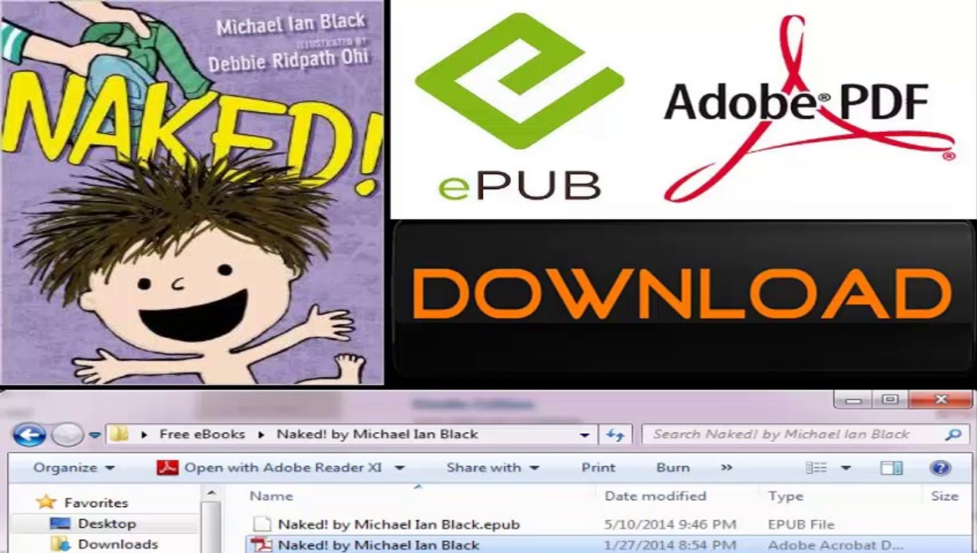
Task: Click Print in the toolbar
Action: [x=598, y=467]
